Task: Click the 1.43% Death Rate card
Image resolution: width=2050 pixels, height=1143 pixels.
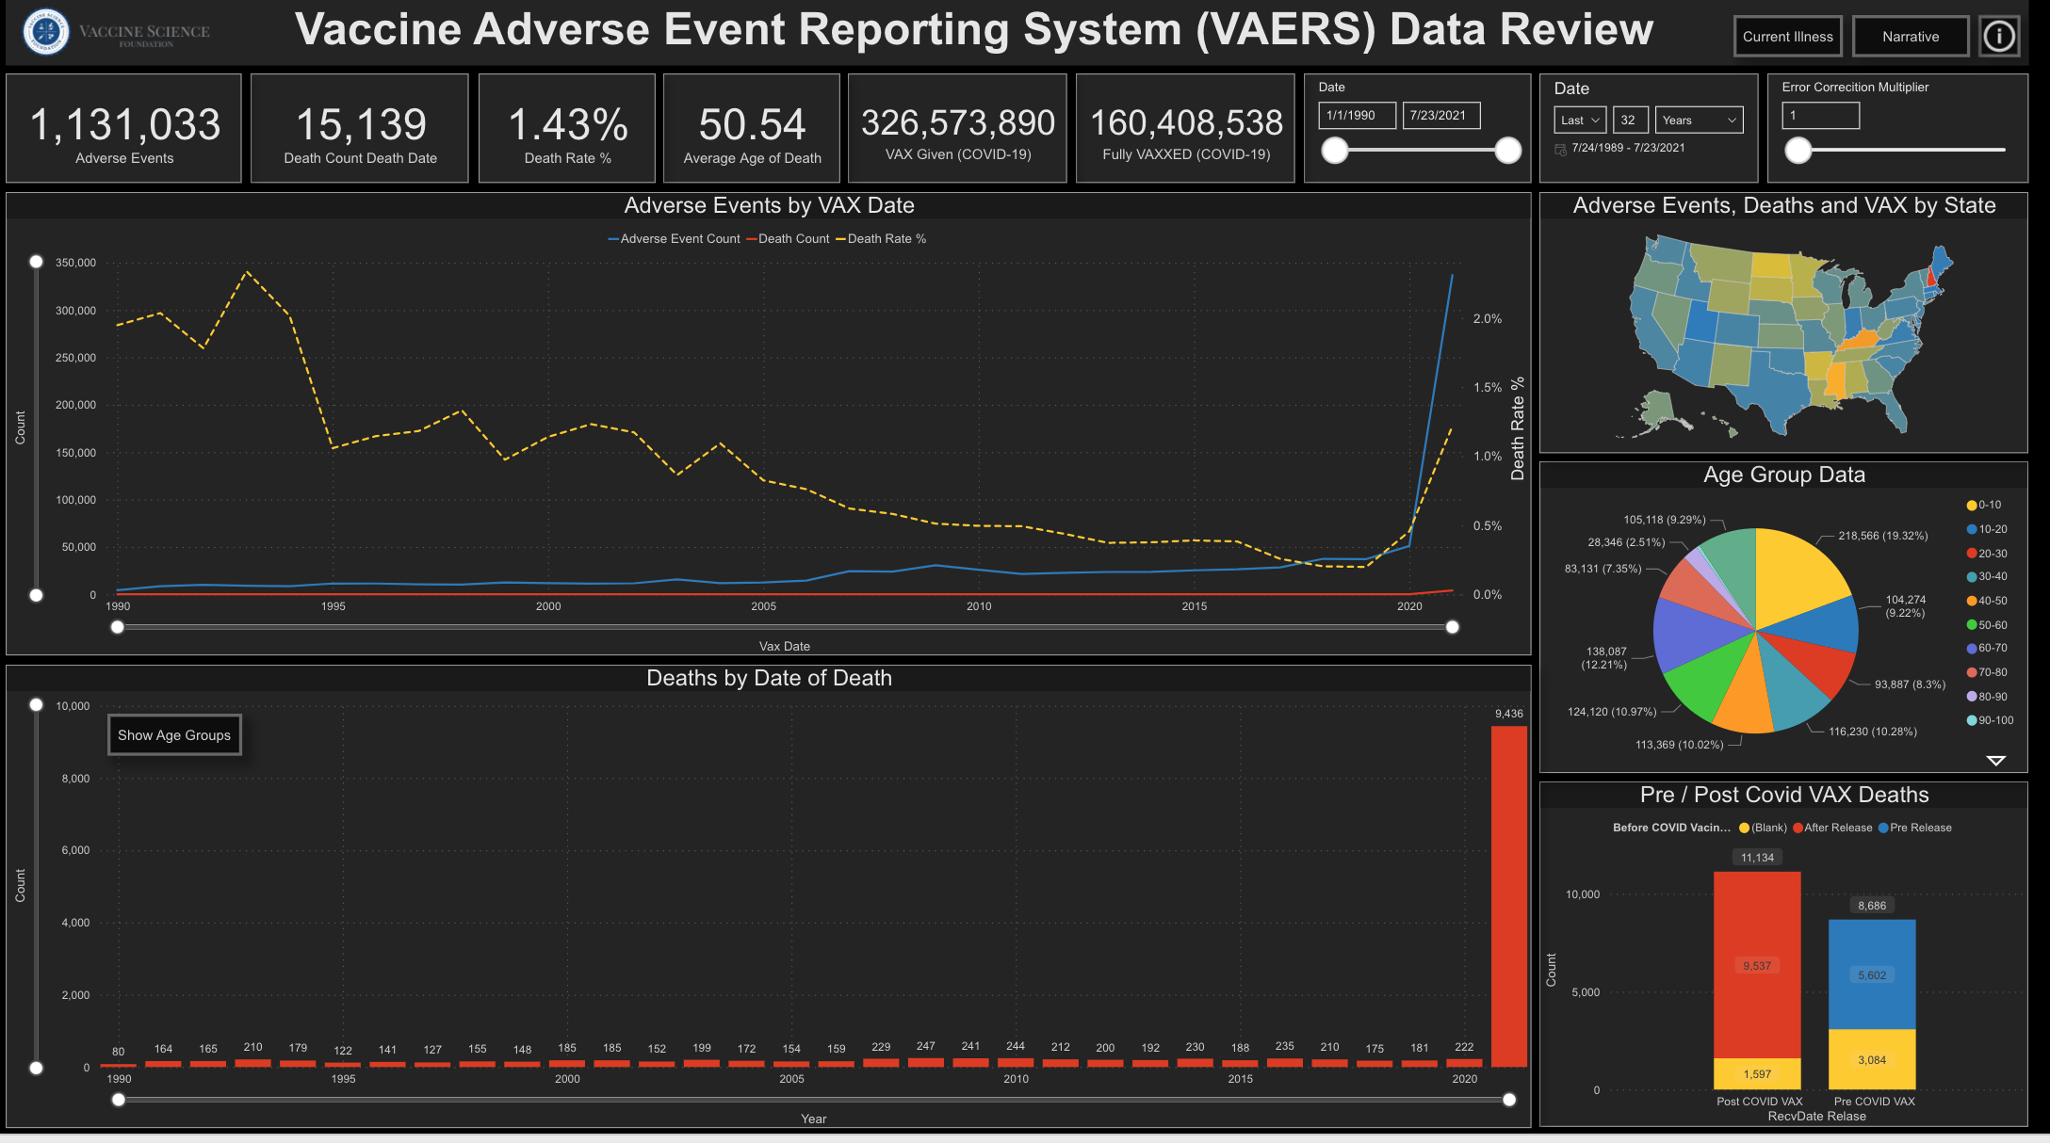Action: (x=567, y=129)
